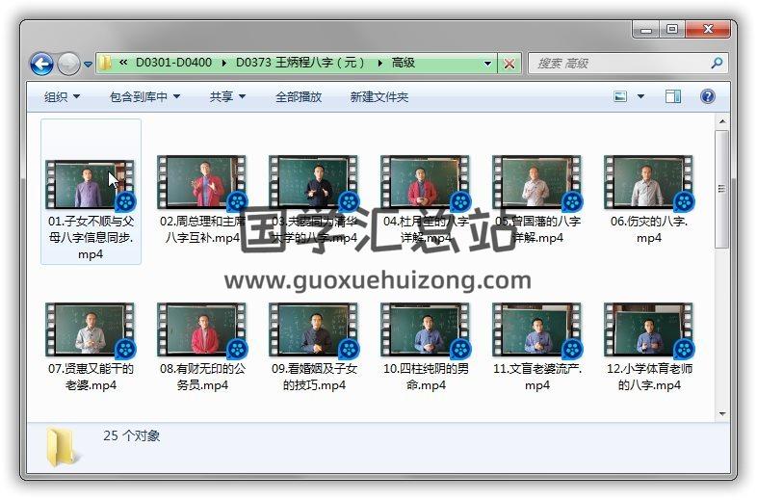Click the 25 个对象 status text

tap(131, 435)
